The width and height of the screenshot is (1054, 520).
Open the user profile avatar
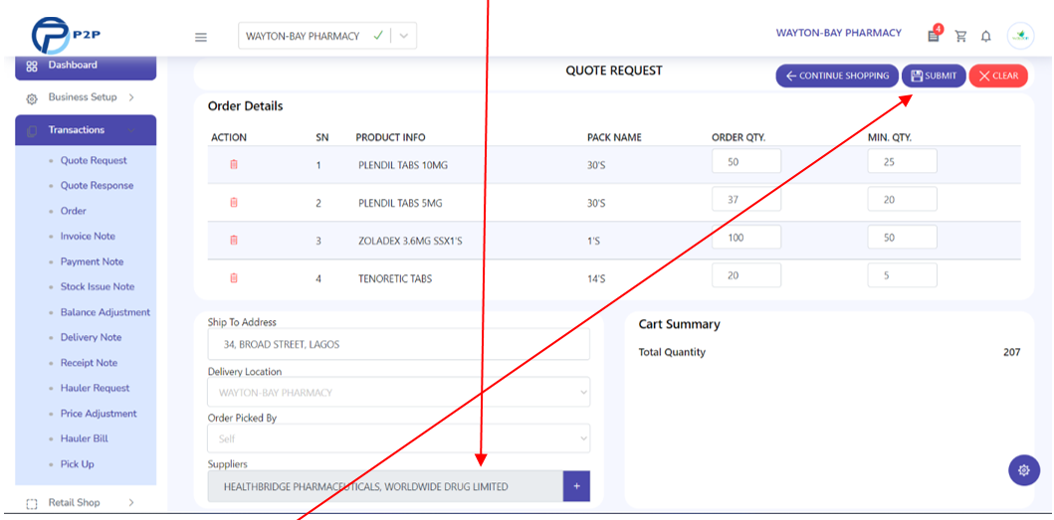pyautogui.click(x=1020, y=36)
